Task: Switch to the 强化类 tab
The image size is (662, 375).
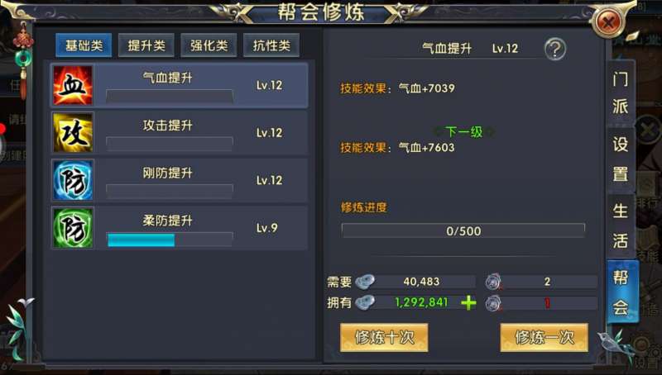Action: 209,45
